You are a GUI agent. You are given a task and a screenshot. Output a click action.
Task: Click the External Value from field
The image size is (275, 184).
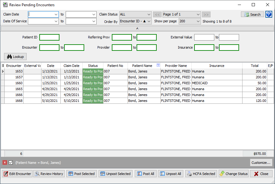pyautogui.click(x=204, y=37)
